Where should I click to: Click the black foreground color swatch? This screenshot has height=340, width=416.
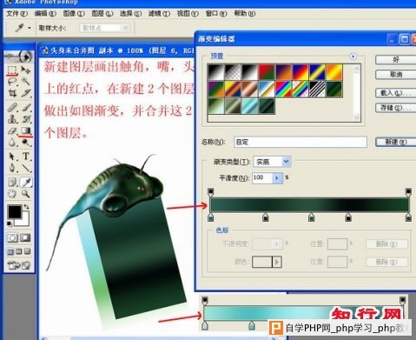15,212
